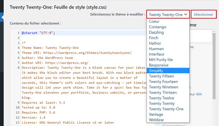Click the Sélectionner button

(203, 15)
